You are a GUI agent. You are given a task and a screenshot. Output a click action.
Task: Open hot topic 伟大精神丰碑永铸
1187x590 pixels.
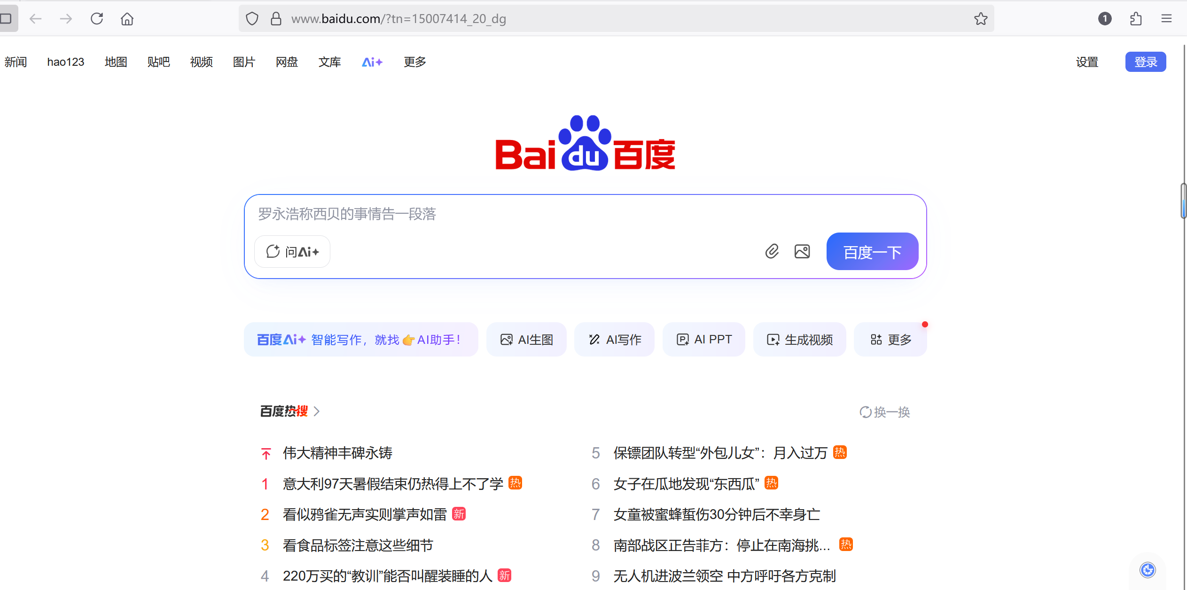pyautogui.click(x=337, y=453)
